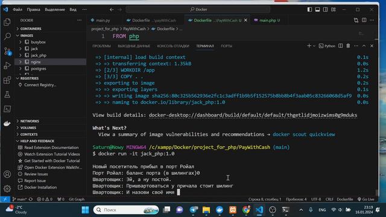386x217 pixels.
Task: Maximize the panel with the up chevron
Action: [364, 46]
